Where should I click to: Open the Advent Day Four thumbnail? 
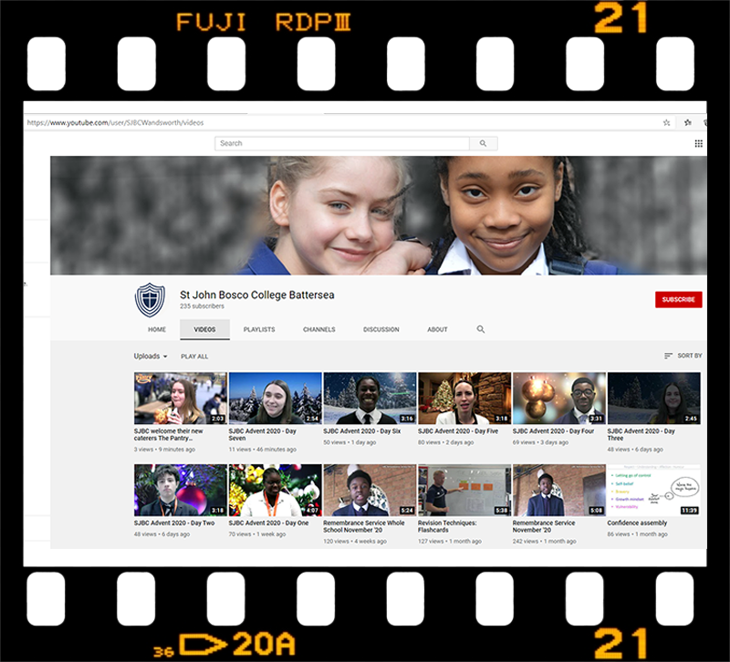pyautogui.click(x=559, y=398)
